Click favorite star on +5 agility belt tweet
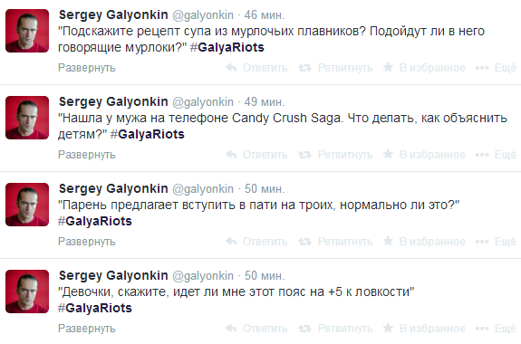521x344 pixels. [x=388, y=328]
